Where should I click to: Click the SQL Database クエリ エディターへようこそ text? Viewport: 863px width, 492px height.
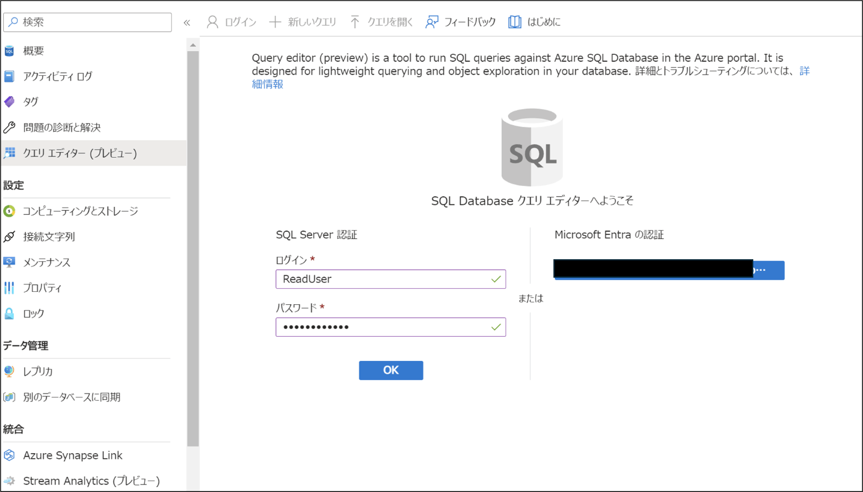coord(533,201)
